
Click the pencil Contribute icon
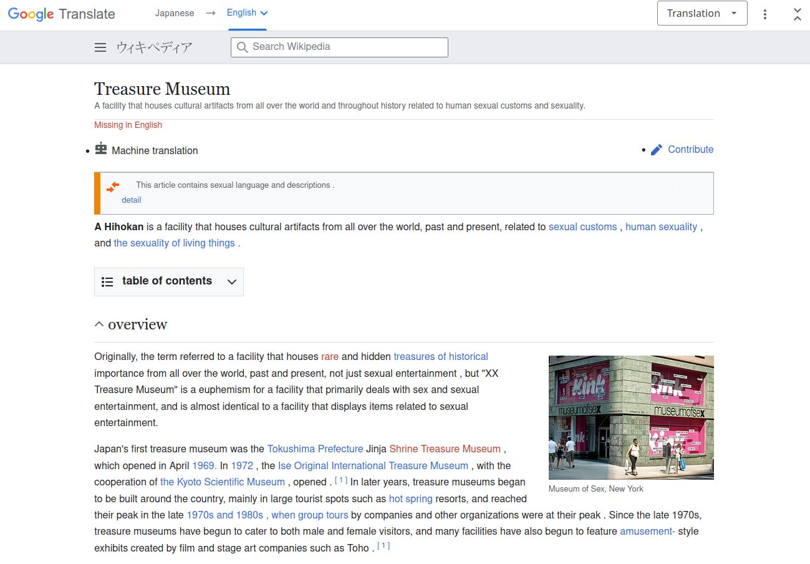(x=656, y=150)
